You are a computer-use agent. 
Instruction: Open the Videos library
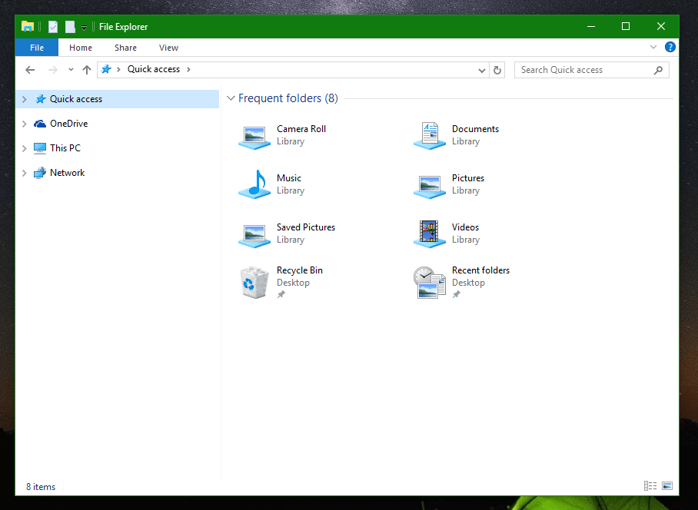tap(465, 227)
